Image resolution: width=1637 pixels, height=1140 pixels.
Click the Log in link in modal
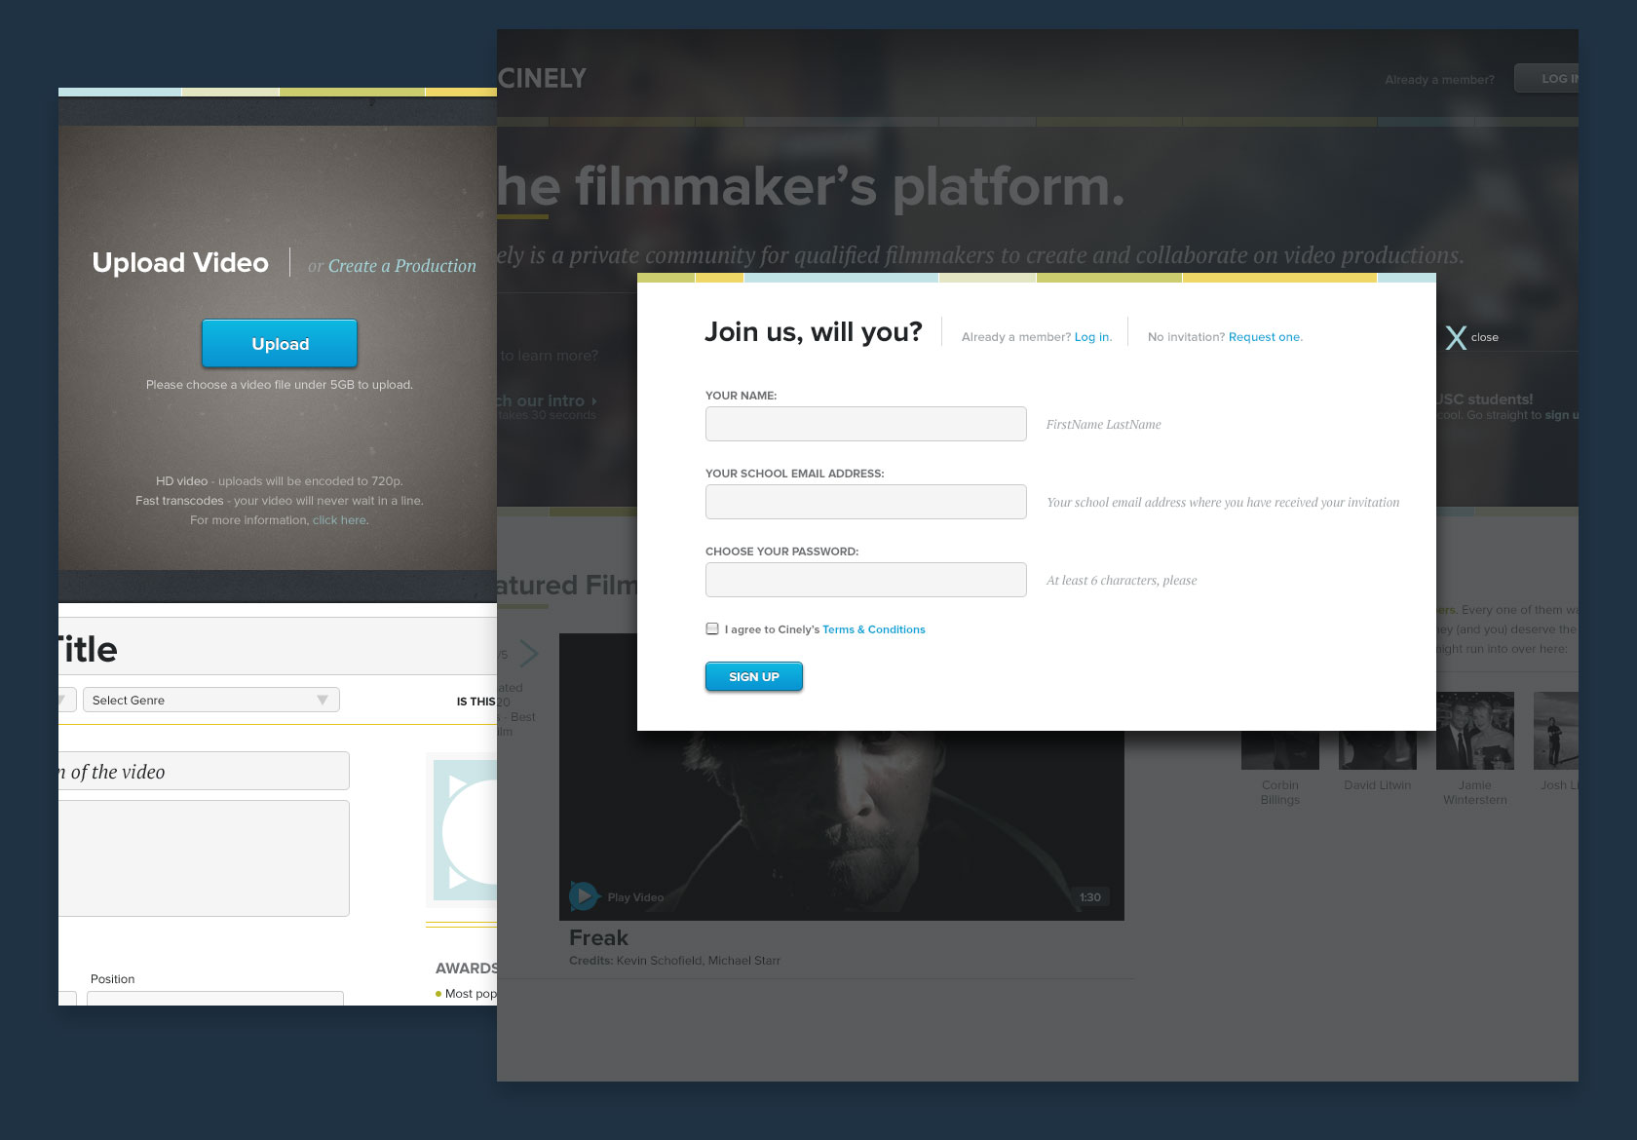click(1092, 337)
